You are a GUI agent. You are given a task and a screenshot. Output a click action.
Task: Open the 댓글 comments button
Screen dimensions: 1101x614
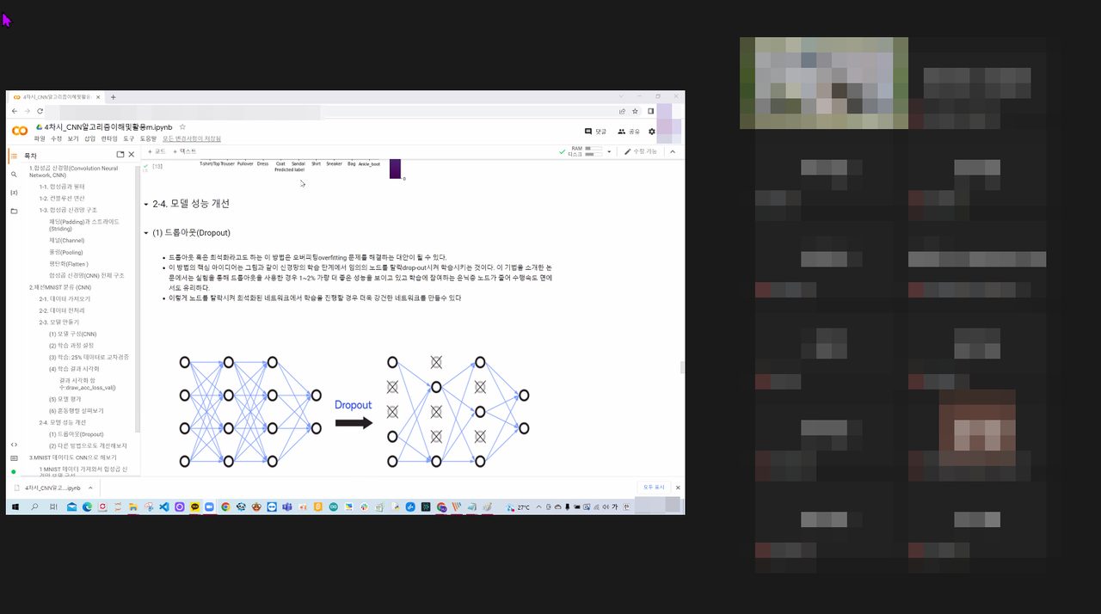[595, 132]
